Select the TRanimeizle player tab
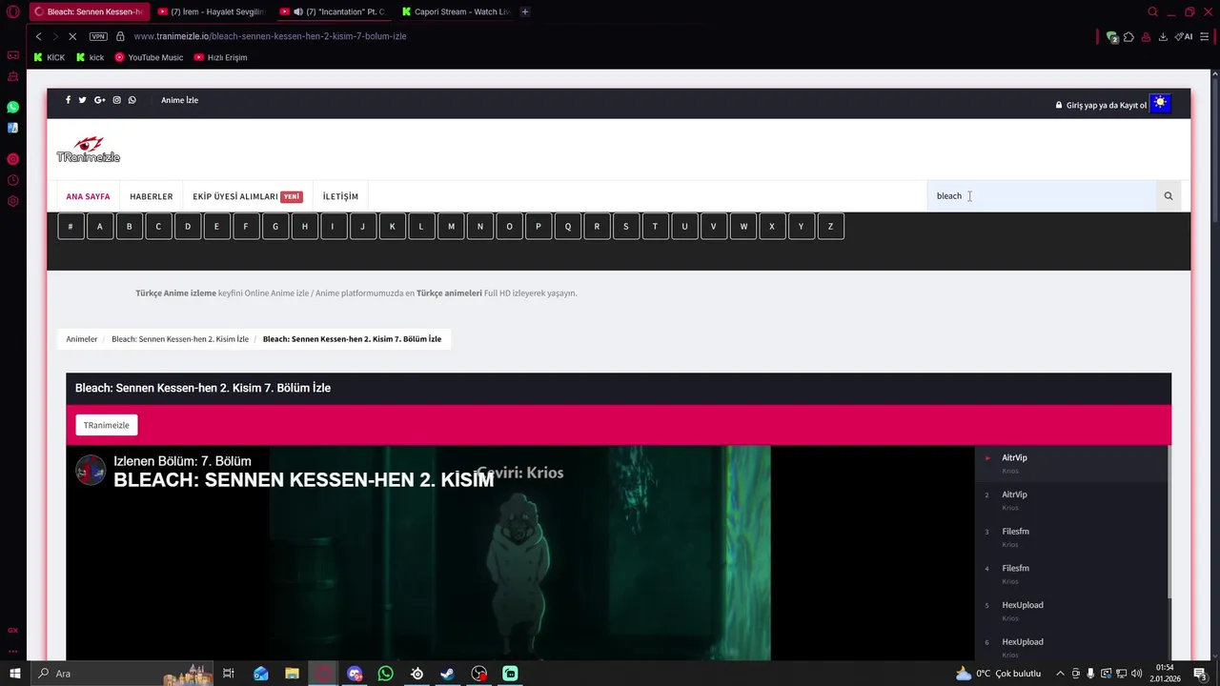1220x686 pixels. 107,425
